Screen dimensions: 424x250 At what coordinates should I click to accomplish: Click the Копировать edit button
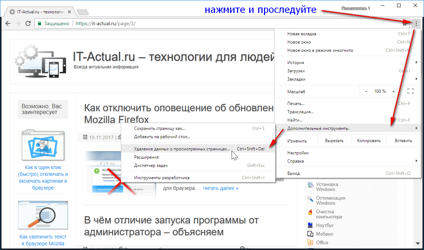pos(369,141)
